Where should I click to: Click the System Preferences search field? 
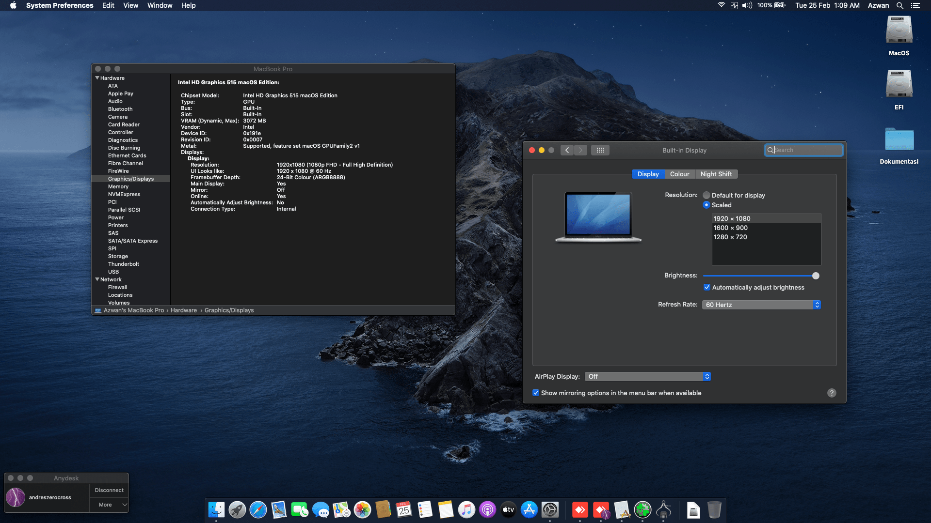[x=803, y=150]
